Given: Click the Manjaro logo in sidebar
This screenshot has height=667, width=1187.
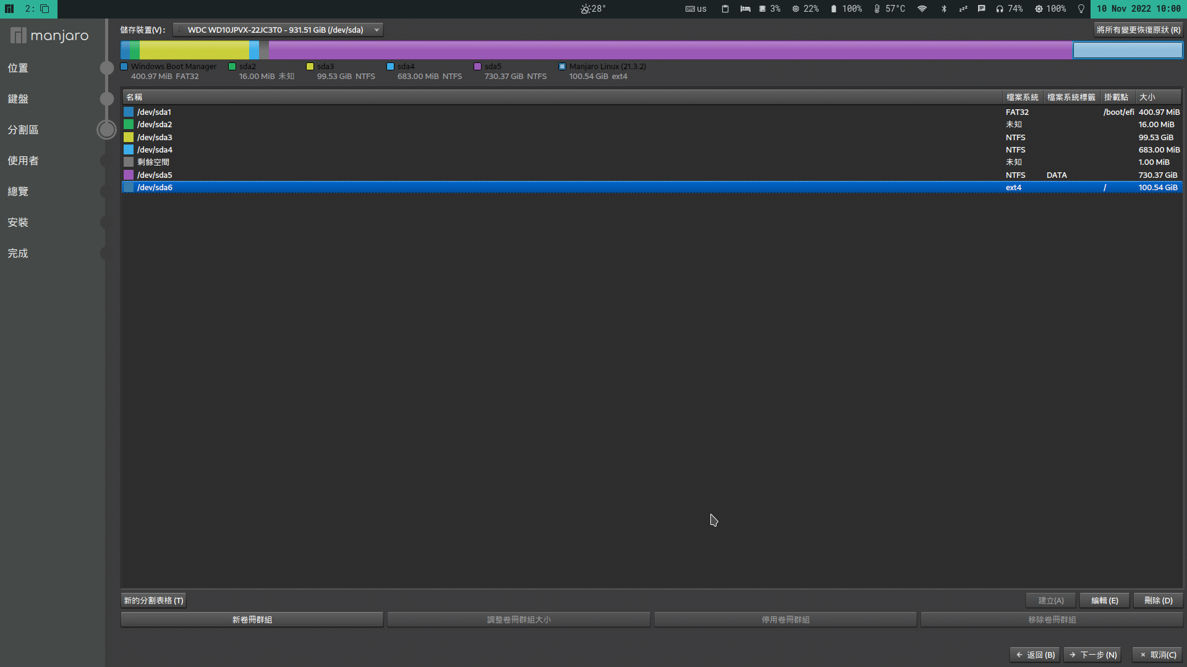Looking at the screenshot, I should (49, 36).
